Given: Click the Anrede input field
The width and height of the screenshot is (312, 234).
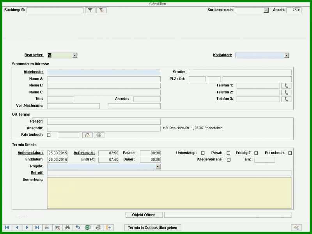Looking at the screenshot, I should (x=147, y=99).
